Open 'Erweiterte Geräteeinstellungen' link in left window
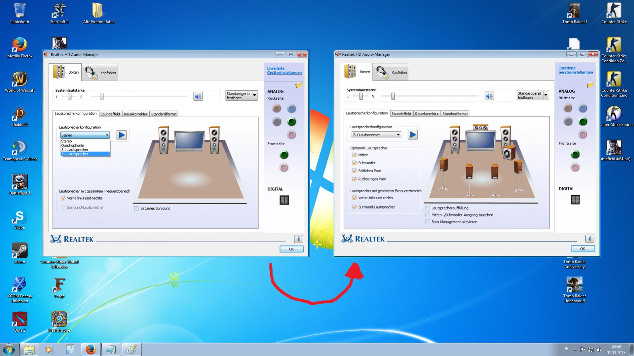Image resolution: width=634 pixels, height=356 pixels. point(284,70)
